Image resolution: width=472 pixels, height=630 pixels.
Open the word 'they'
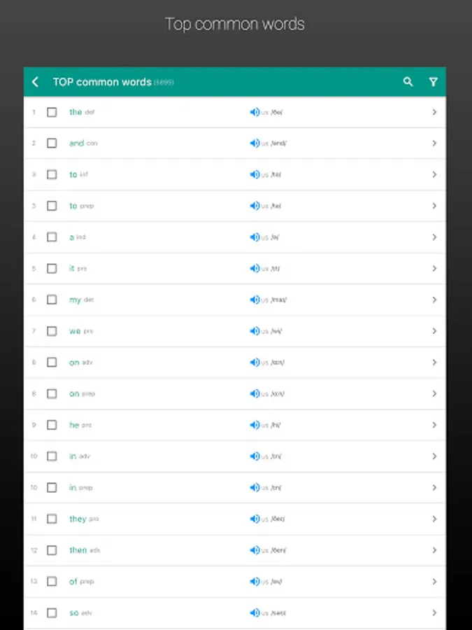click(78, 519)
